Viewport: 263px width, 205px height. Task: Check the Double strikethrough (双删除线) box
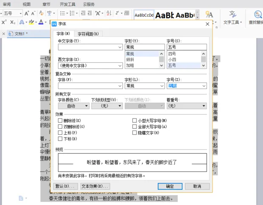(60, 127)
